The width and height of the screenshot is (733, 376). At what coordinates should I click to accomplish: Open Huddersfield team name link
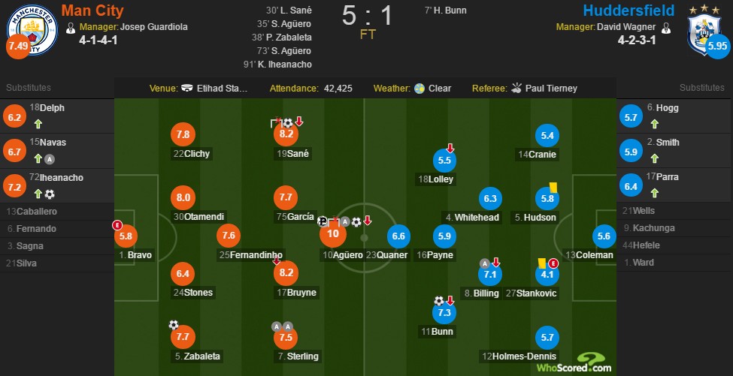(x=629, y=11)
